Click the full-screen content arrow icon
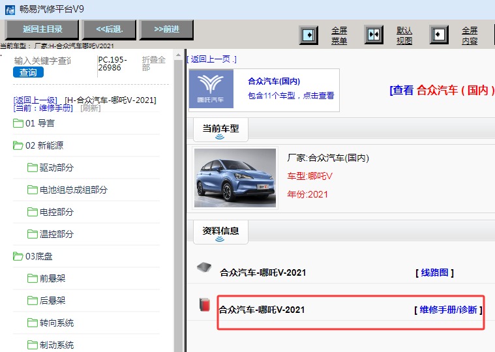Image resolution: width=495 pixels, height=352 pixels. pyautogui.click(x=439, y=35)
